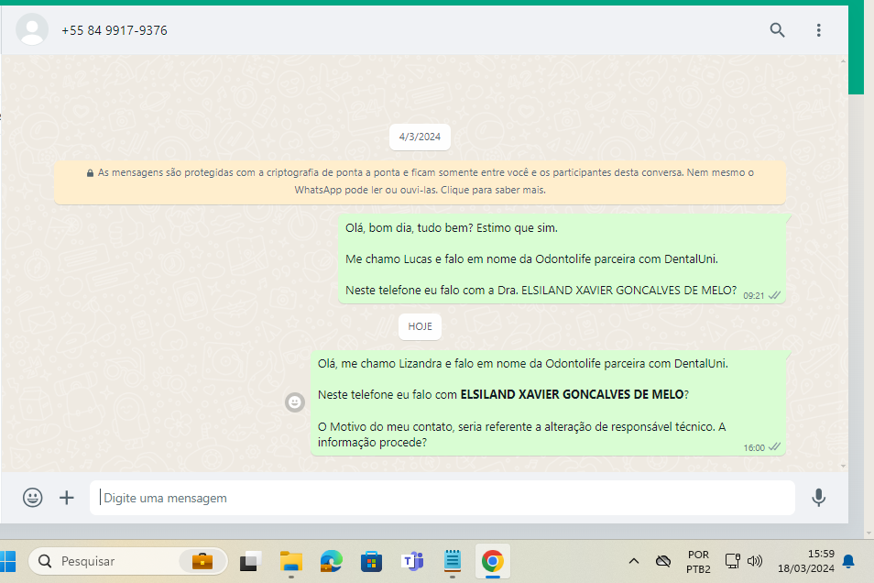Click the encryption notice to learn more

(420, 181)
